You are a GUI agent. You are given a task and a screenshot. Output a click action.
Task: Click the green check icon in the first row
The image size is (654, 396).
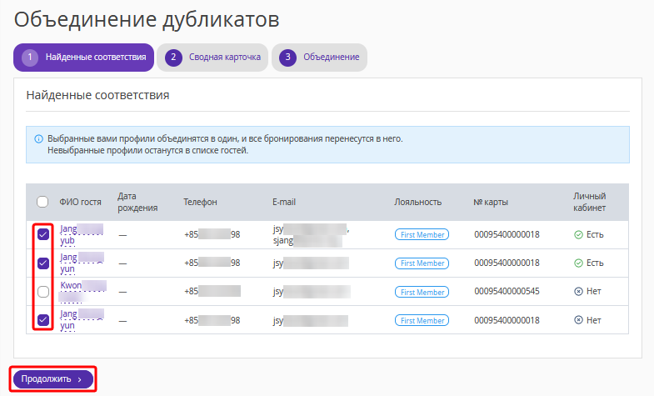[x=578, y=234]
